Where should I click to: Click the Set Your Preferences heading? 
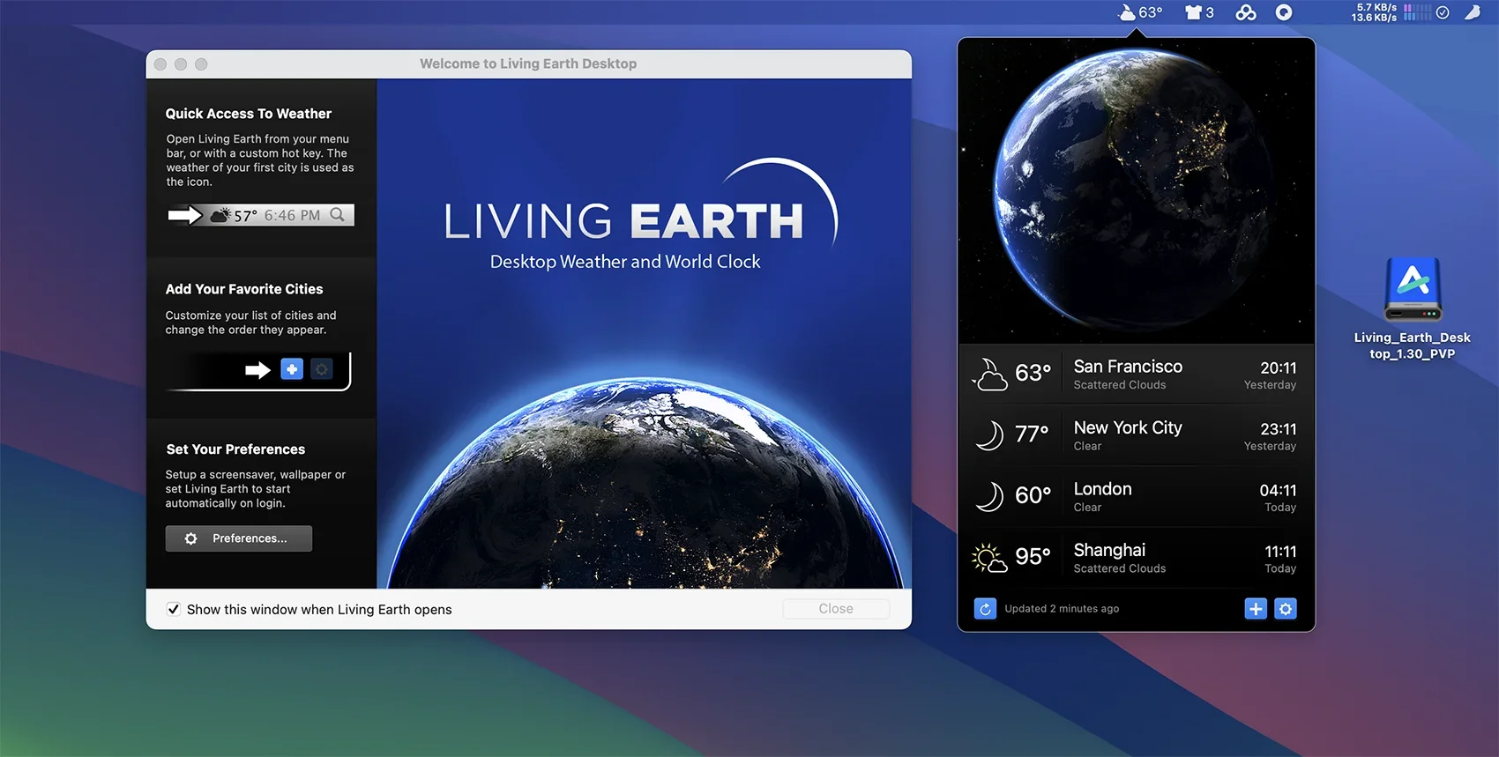[235, 449]
